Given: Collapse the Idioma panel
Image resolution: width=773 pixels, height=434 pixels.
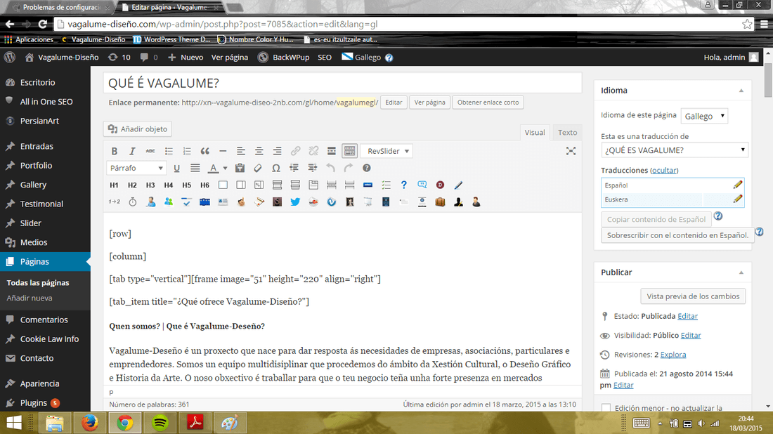Looking at the screenshot, I should point(741,91).
